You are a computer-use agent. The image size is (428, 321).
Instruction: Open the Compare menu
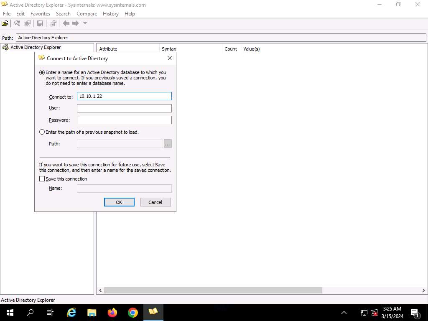pyautogui.click(x=87, y=14)
